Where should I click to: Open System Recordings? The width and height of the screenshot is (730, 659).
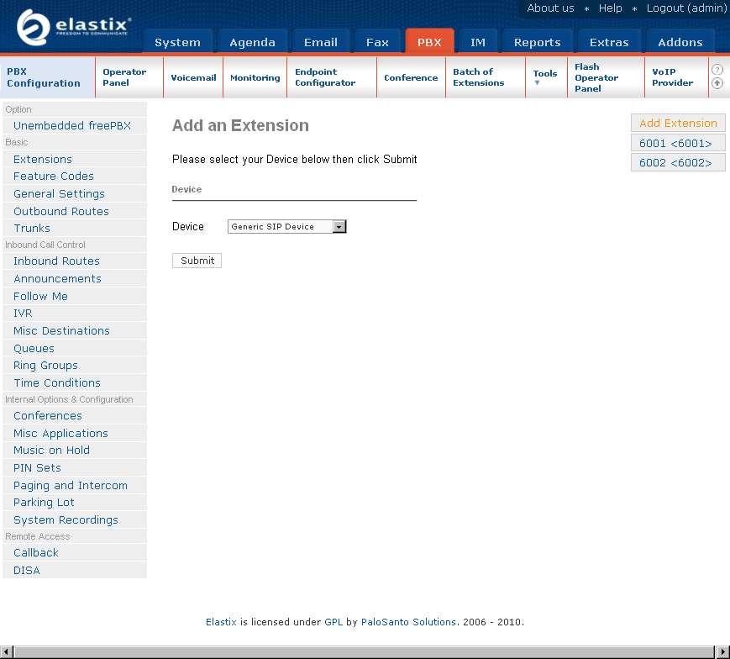[x=75, y=519]
